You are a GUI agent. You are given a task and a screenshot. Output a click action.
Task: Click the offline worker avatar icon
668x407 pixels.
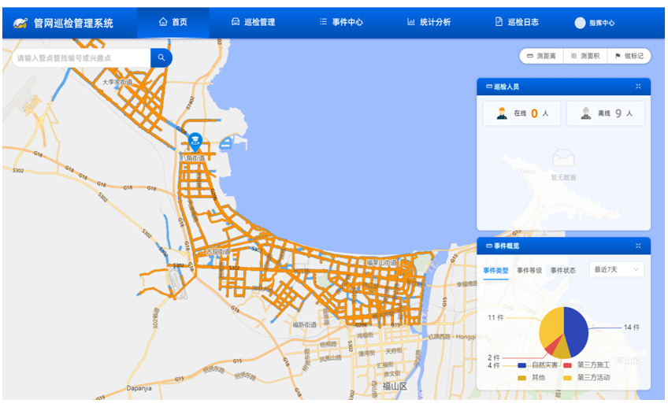pyautogui.click(x=586, y=113)
